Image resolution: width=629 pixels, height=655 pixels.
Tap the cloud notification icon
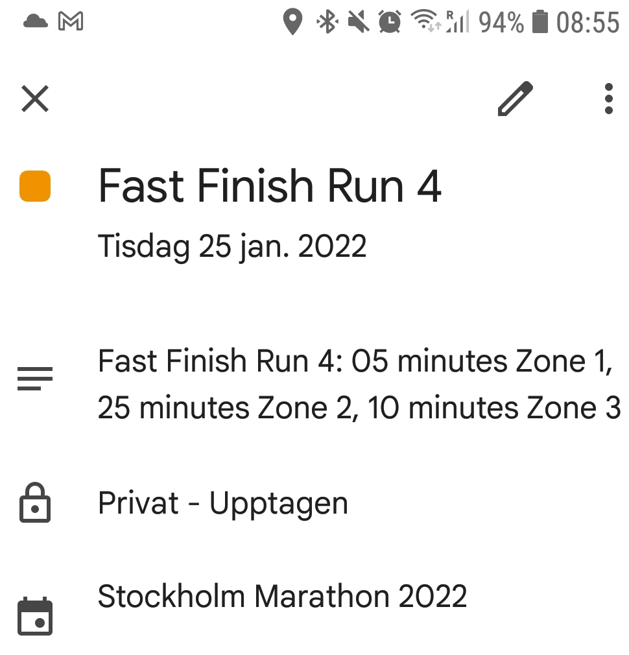click(35, 22)
